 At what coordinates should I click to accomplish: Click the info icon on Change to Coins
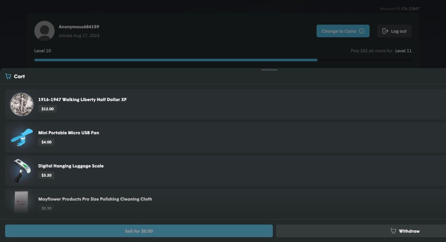click(x=361, y=31)
